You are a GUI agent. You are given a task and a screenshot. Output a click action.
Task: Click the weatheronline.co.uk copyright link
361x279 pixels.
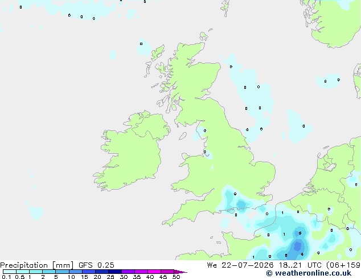(309, 273)
